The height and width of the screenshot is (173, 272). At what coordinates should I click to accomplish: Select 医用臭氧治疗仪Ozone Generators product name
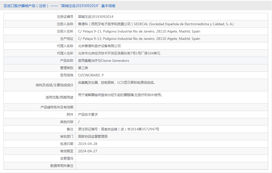click(x=104, y=61)
